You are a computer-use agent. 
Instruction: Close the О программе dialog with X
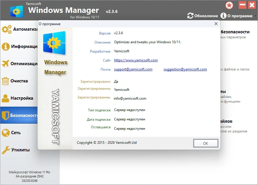tap(216, 24)
